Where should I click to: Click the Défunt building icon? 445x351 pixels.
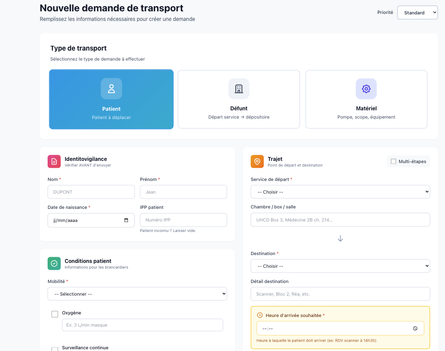click(238, 89)
